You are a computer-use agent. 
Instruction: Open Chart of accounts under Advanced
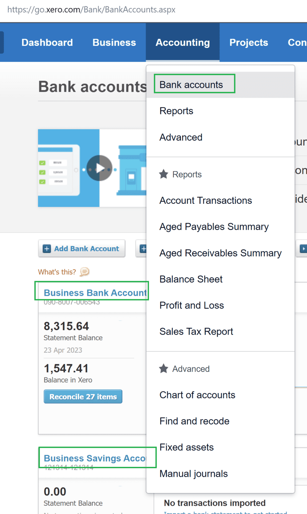point(197,395)
